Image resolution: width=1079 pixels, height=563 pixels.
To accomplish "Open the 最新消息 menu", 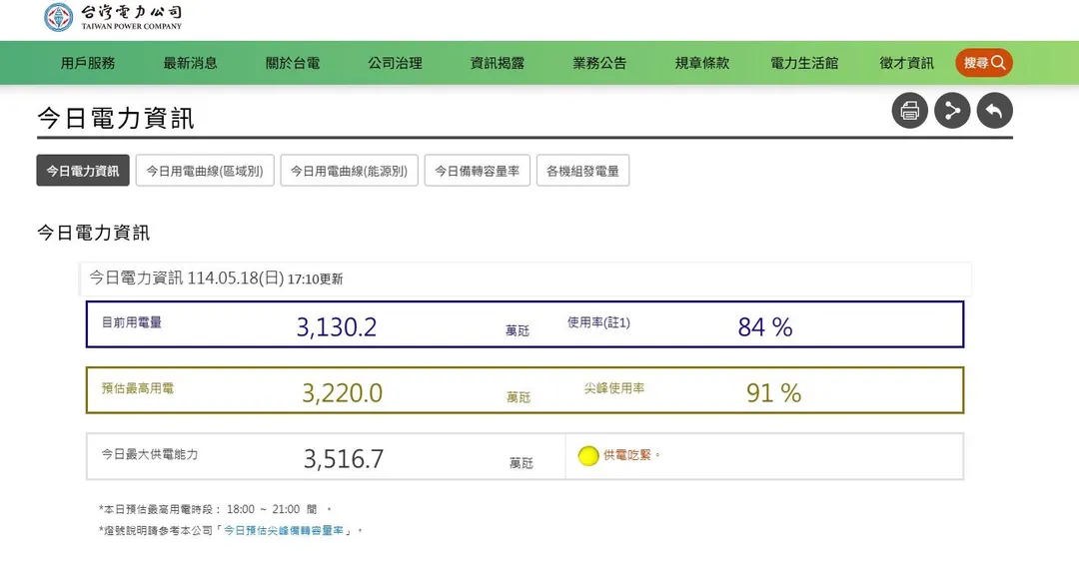I will coord(190,63).
